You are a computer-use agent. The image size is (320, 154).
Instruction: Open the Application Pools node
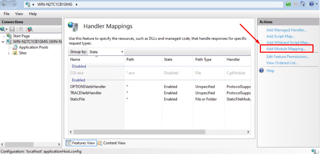coord(33,47)
